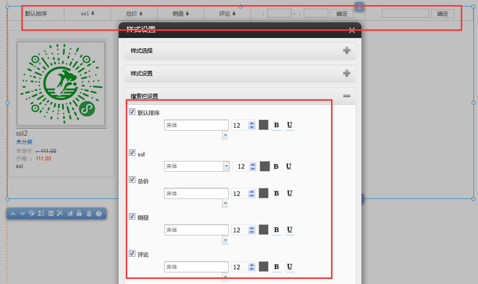Toggle bold for 默认排序 font
Screen dimensions: 478x284
[276, 125]
